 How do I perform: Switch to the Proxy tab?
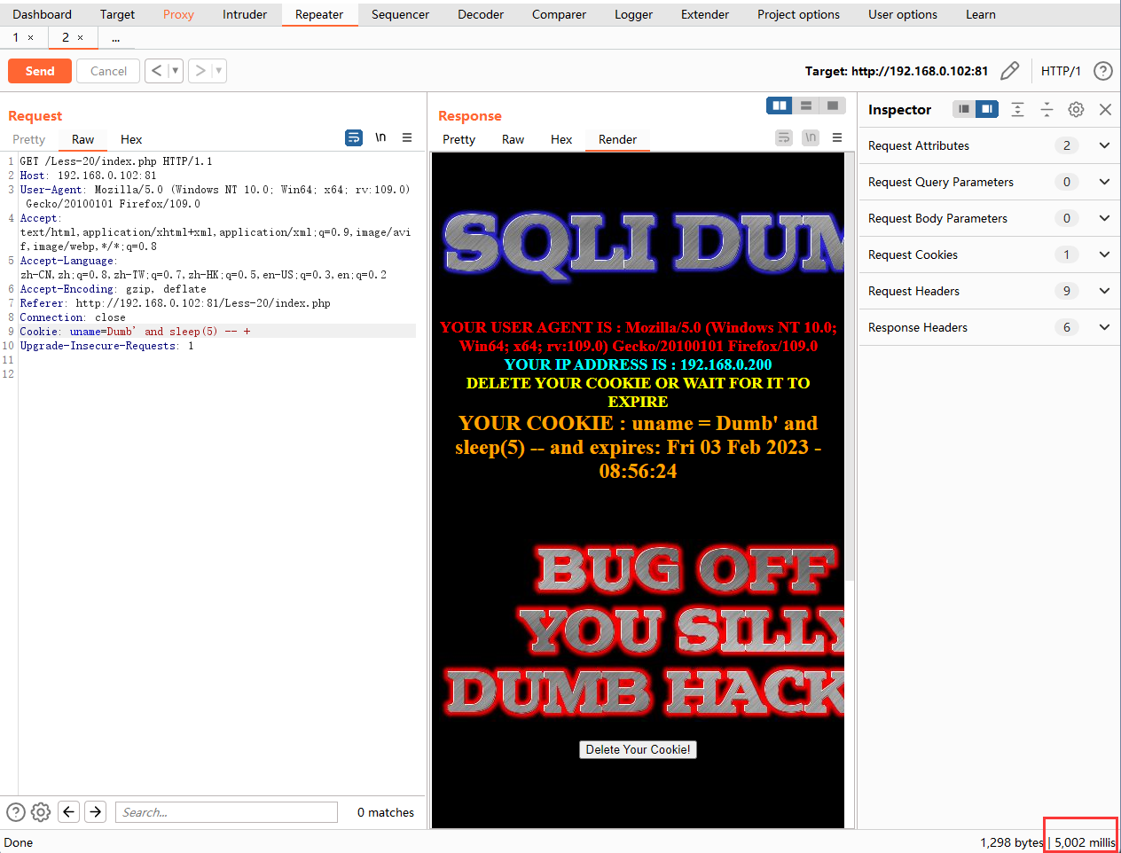point(178,14)
